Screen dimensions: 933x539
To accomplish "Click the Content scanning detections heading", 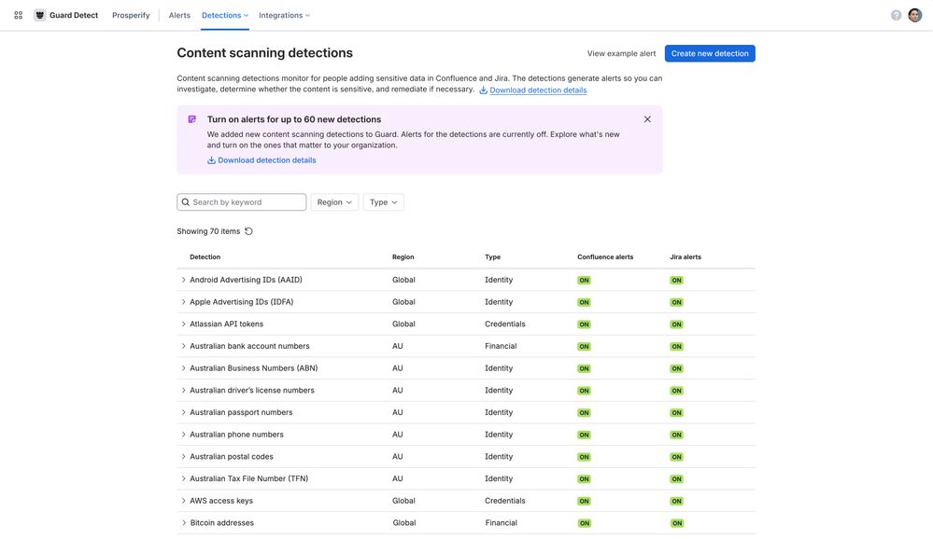I will point(265,53).
